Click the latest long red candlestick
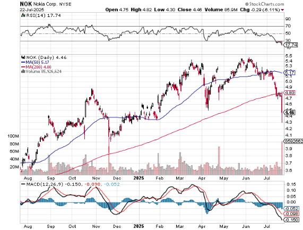This screenshot has height=230, width=303. coord(282,107)
